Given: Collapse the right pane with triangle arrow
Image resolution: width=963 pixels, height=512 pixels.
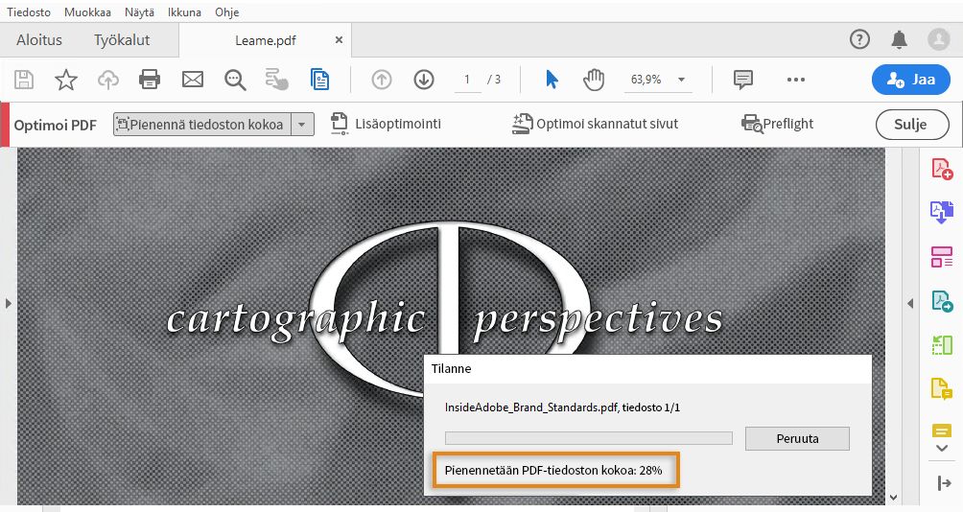Looking at the screenshot, I should (910, 303).
